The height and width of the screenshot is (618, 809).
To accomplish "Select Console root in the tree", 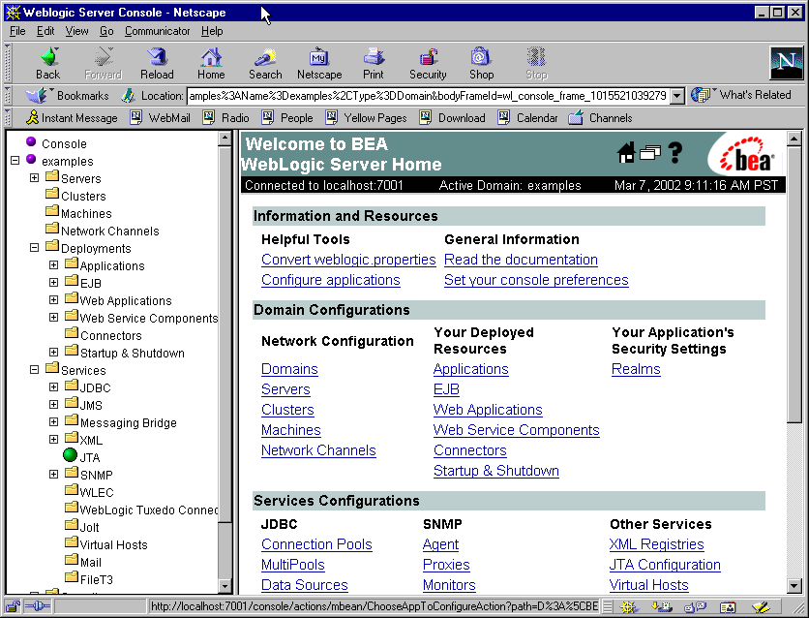I will pyautogui.click(x=64, y=143).
